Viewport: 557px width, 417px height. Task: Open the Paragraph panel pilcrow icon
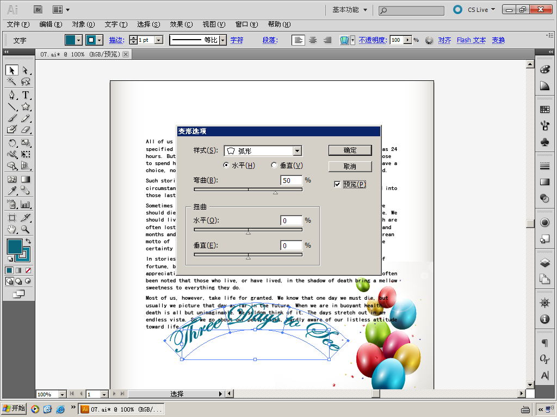point(545,343)
